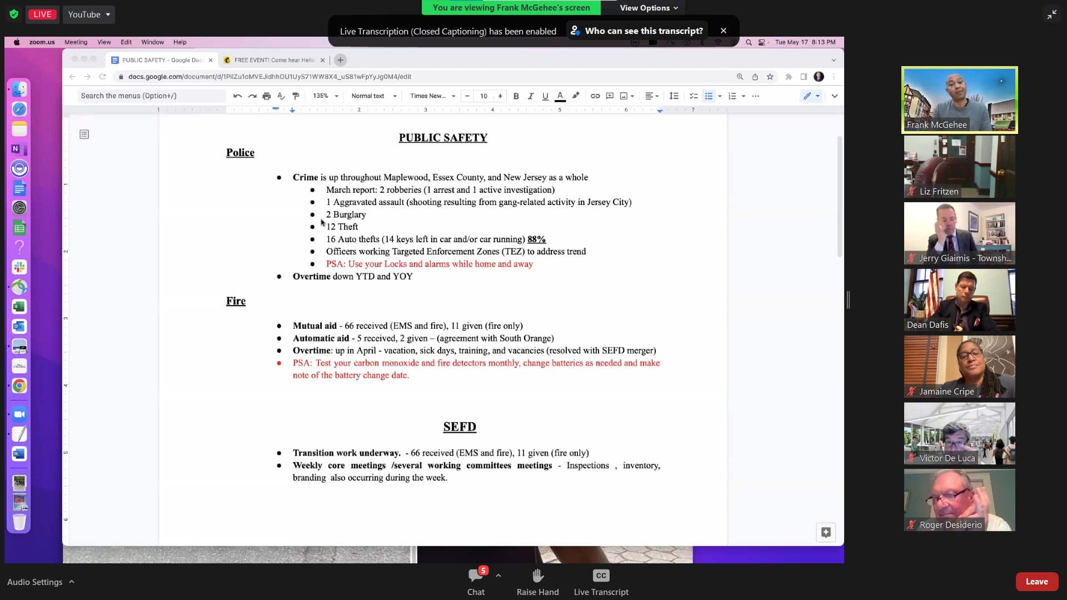The height and width of the screenshot is (600, 1067).
Task: Click the docs.google.com address bar
Action: pyautogui.click(x=270, y=77)
